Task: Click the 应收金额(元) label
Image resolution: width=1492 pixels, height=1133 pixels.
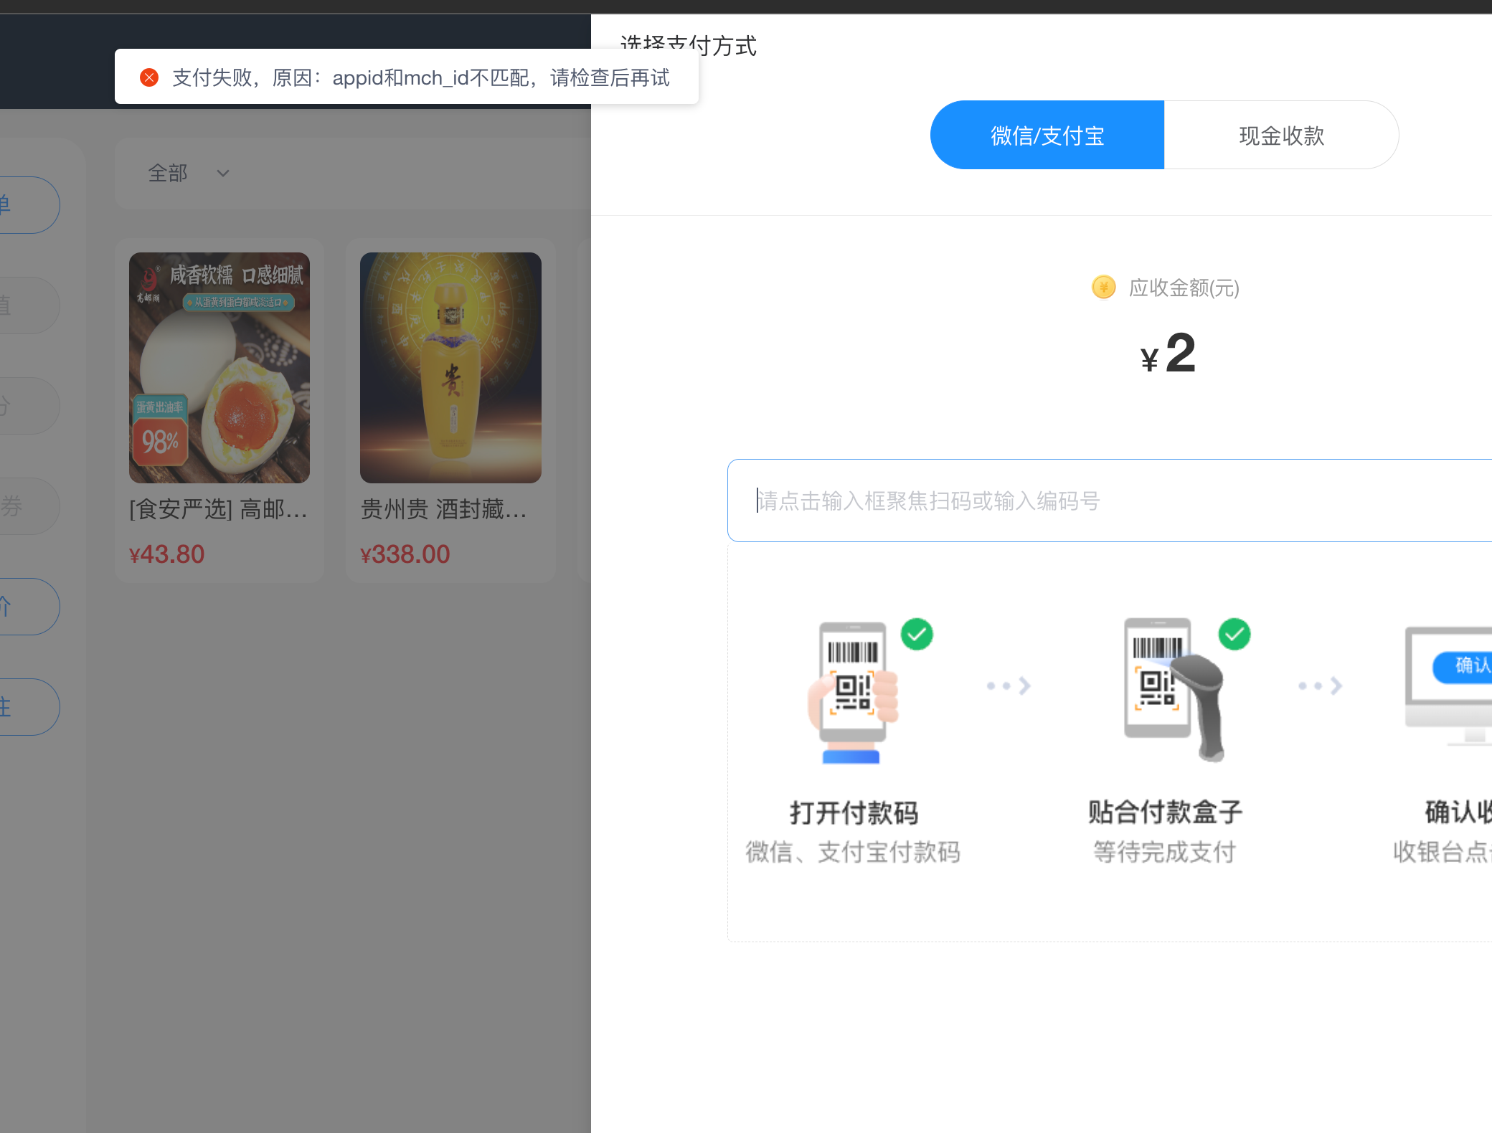Action: click(1184, 288)
